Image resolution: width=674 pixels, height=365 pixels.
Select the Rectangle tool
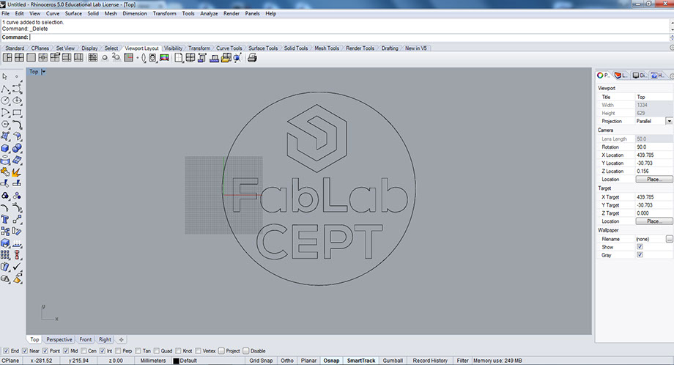click(x=17, y=113)
